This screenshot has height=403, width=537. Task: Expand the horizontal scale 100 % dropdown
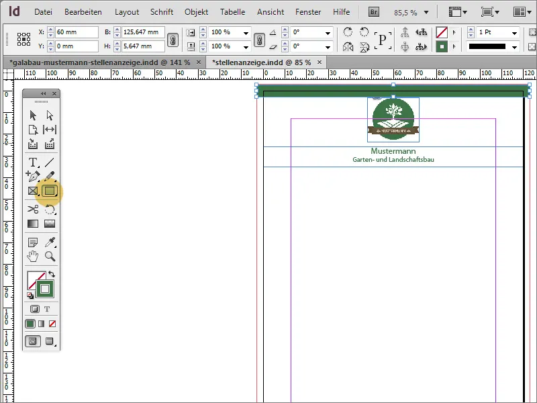click(x=246, y=33)
